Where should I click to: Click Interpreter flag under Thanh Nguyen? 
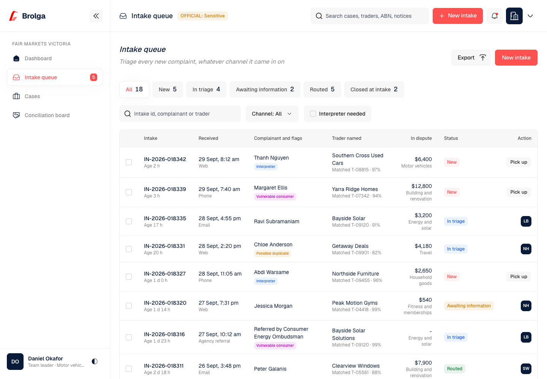click(266, 167)
